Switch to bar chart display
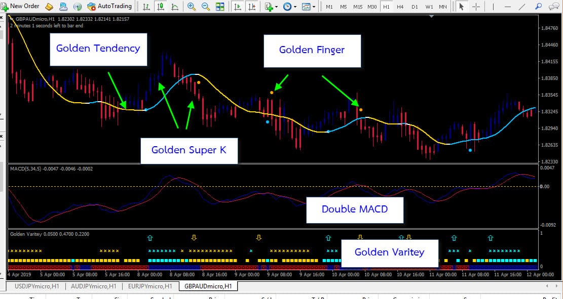 (x=146, y=7)
